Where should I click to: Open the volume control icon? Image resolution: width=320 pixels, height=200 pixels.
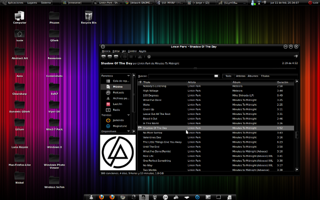pyautogui.click(x=296, y=56)
